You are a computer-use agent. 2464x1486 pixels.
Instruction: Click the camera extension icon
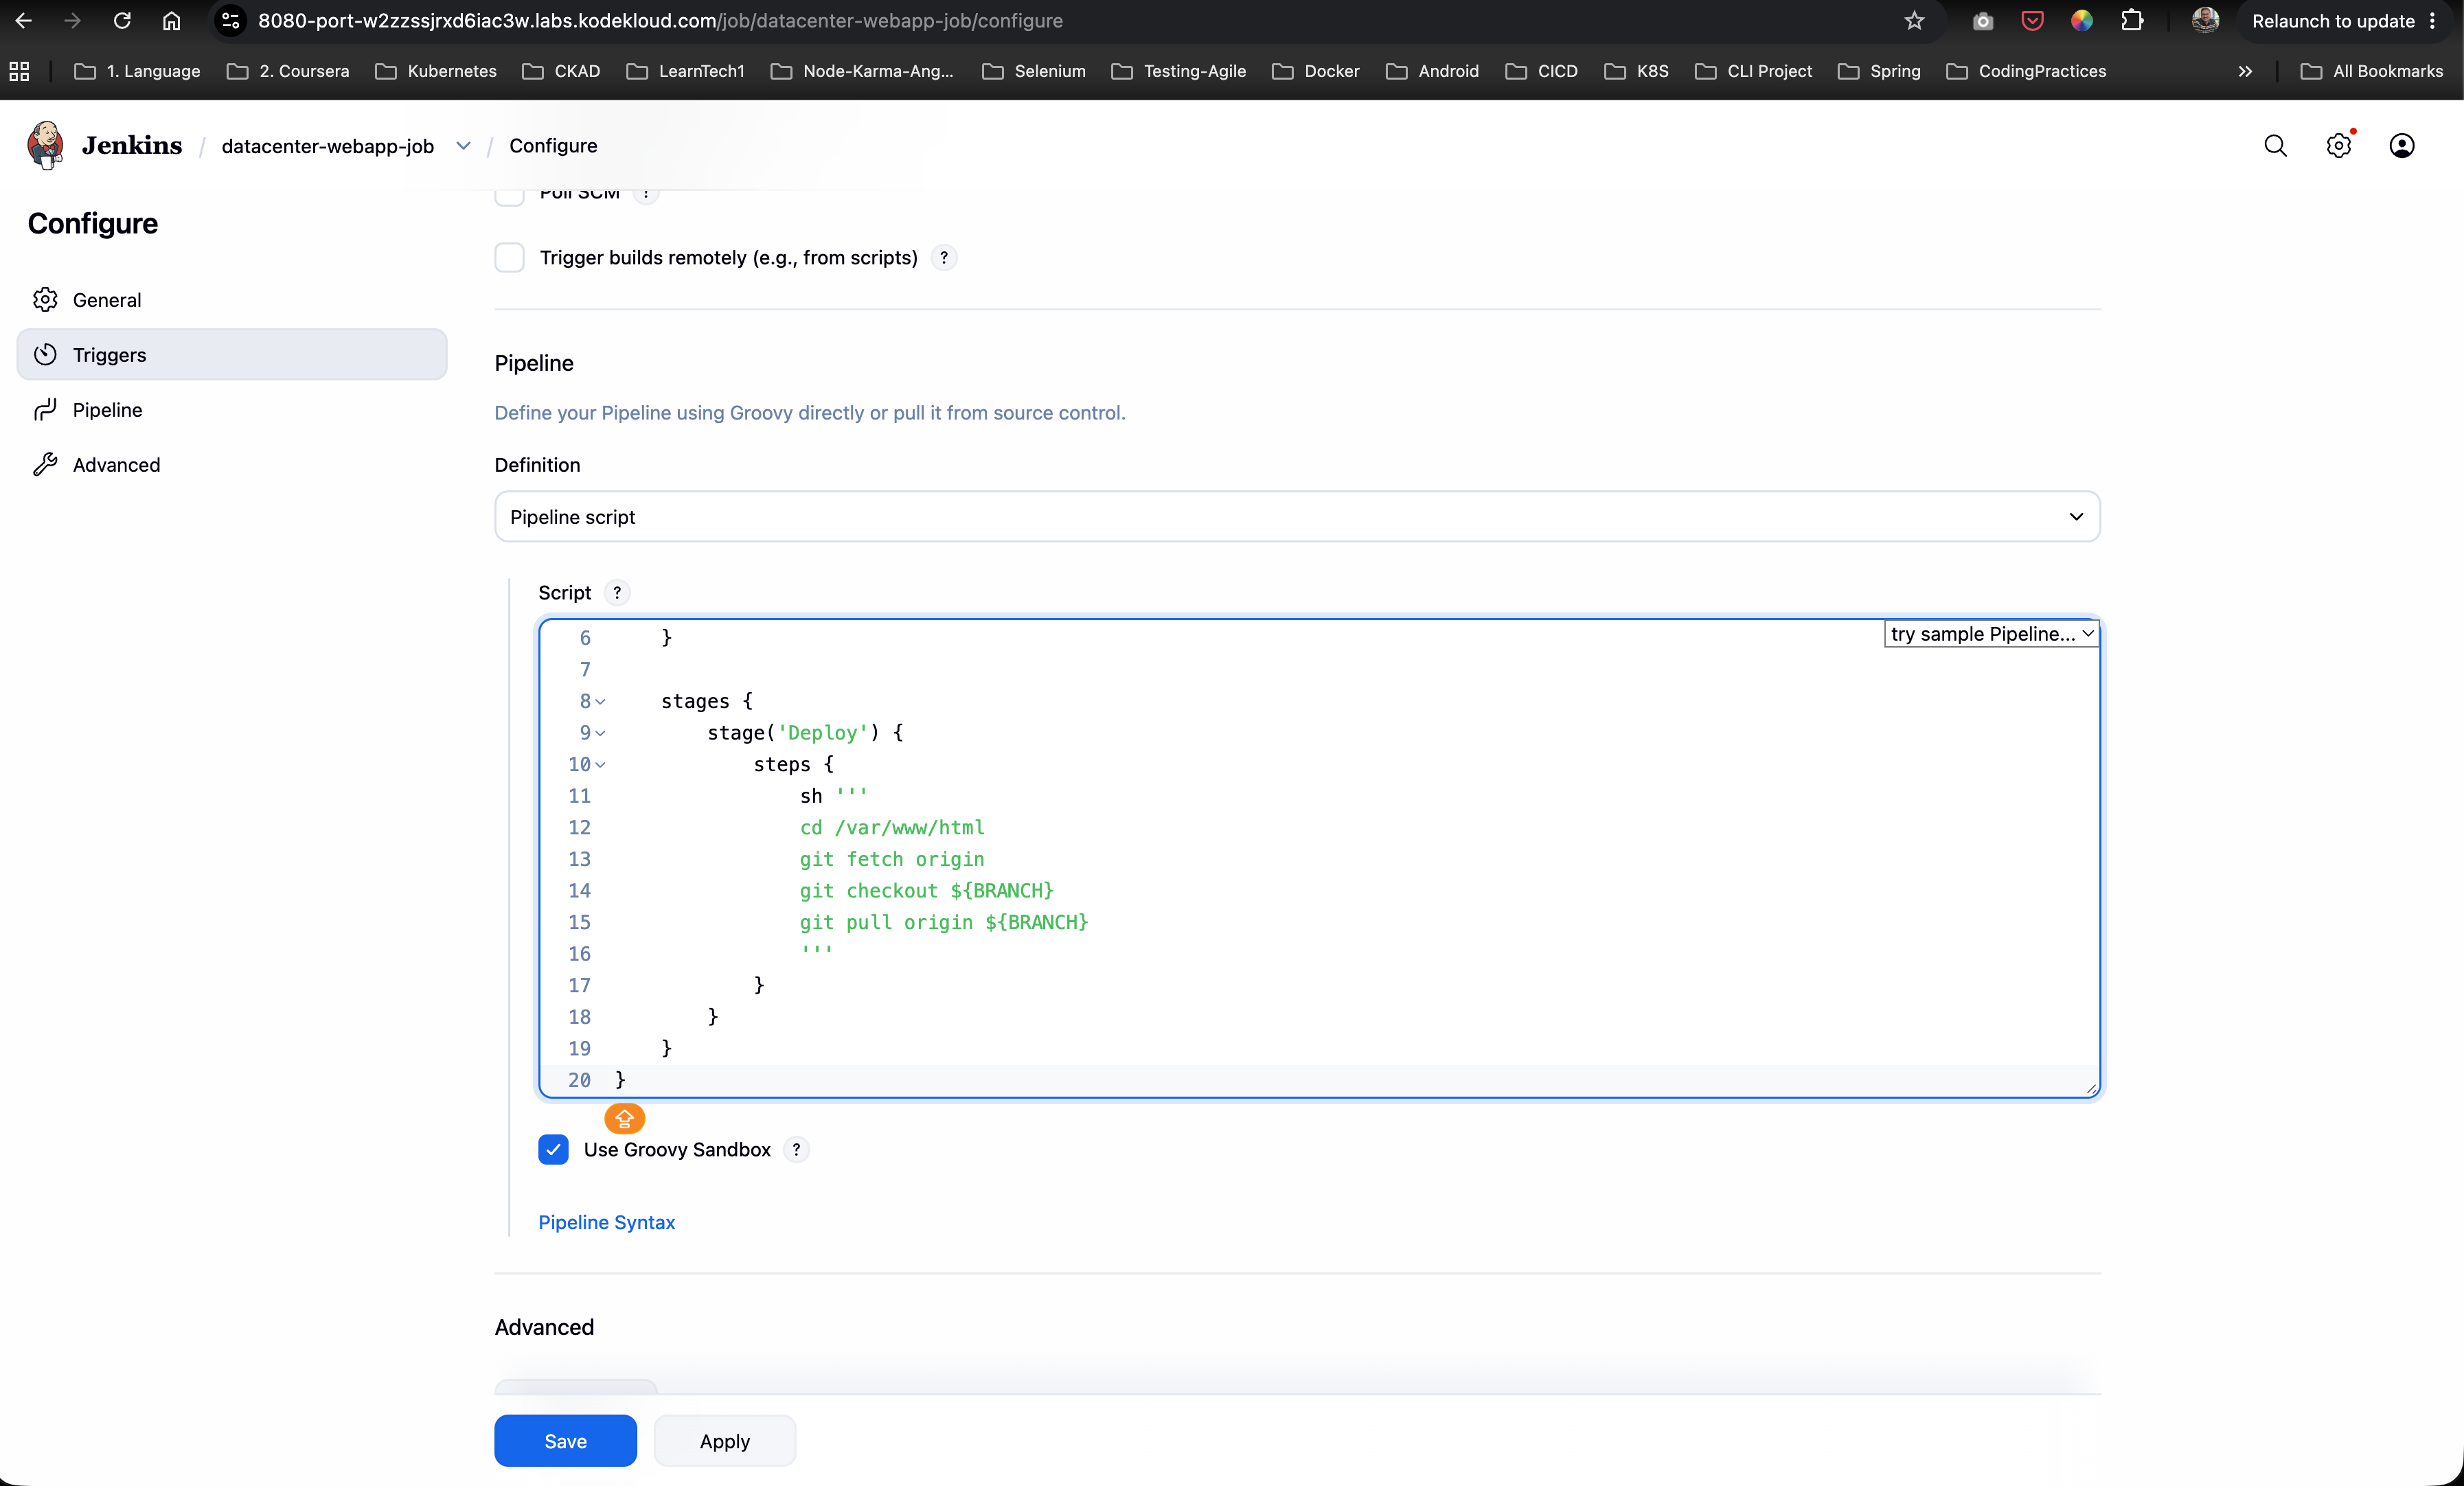tap(1983, 20)
